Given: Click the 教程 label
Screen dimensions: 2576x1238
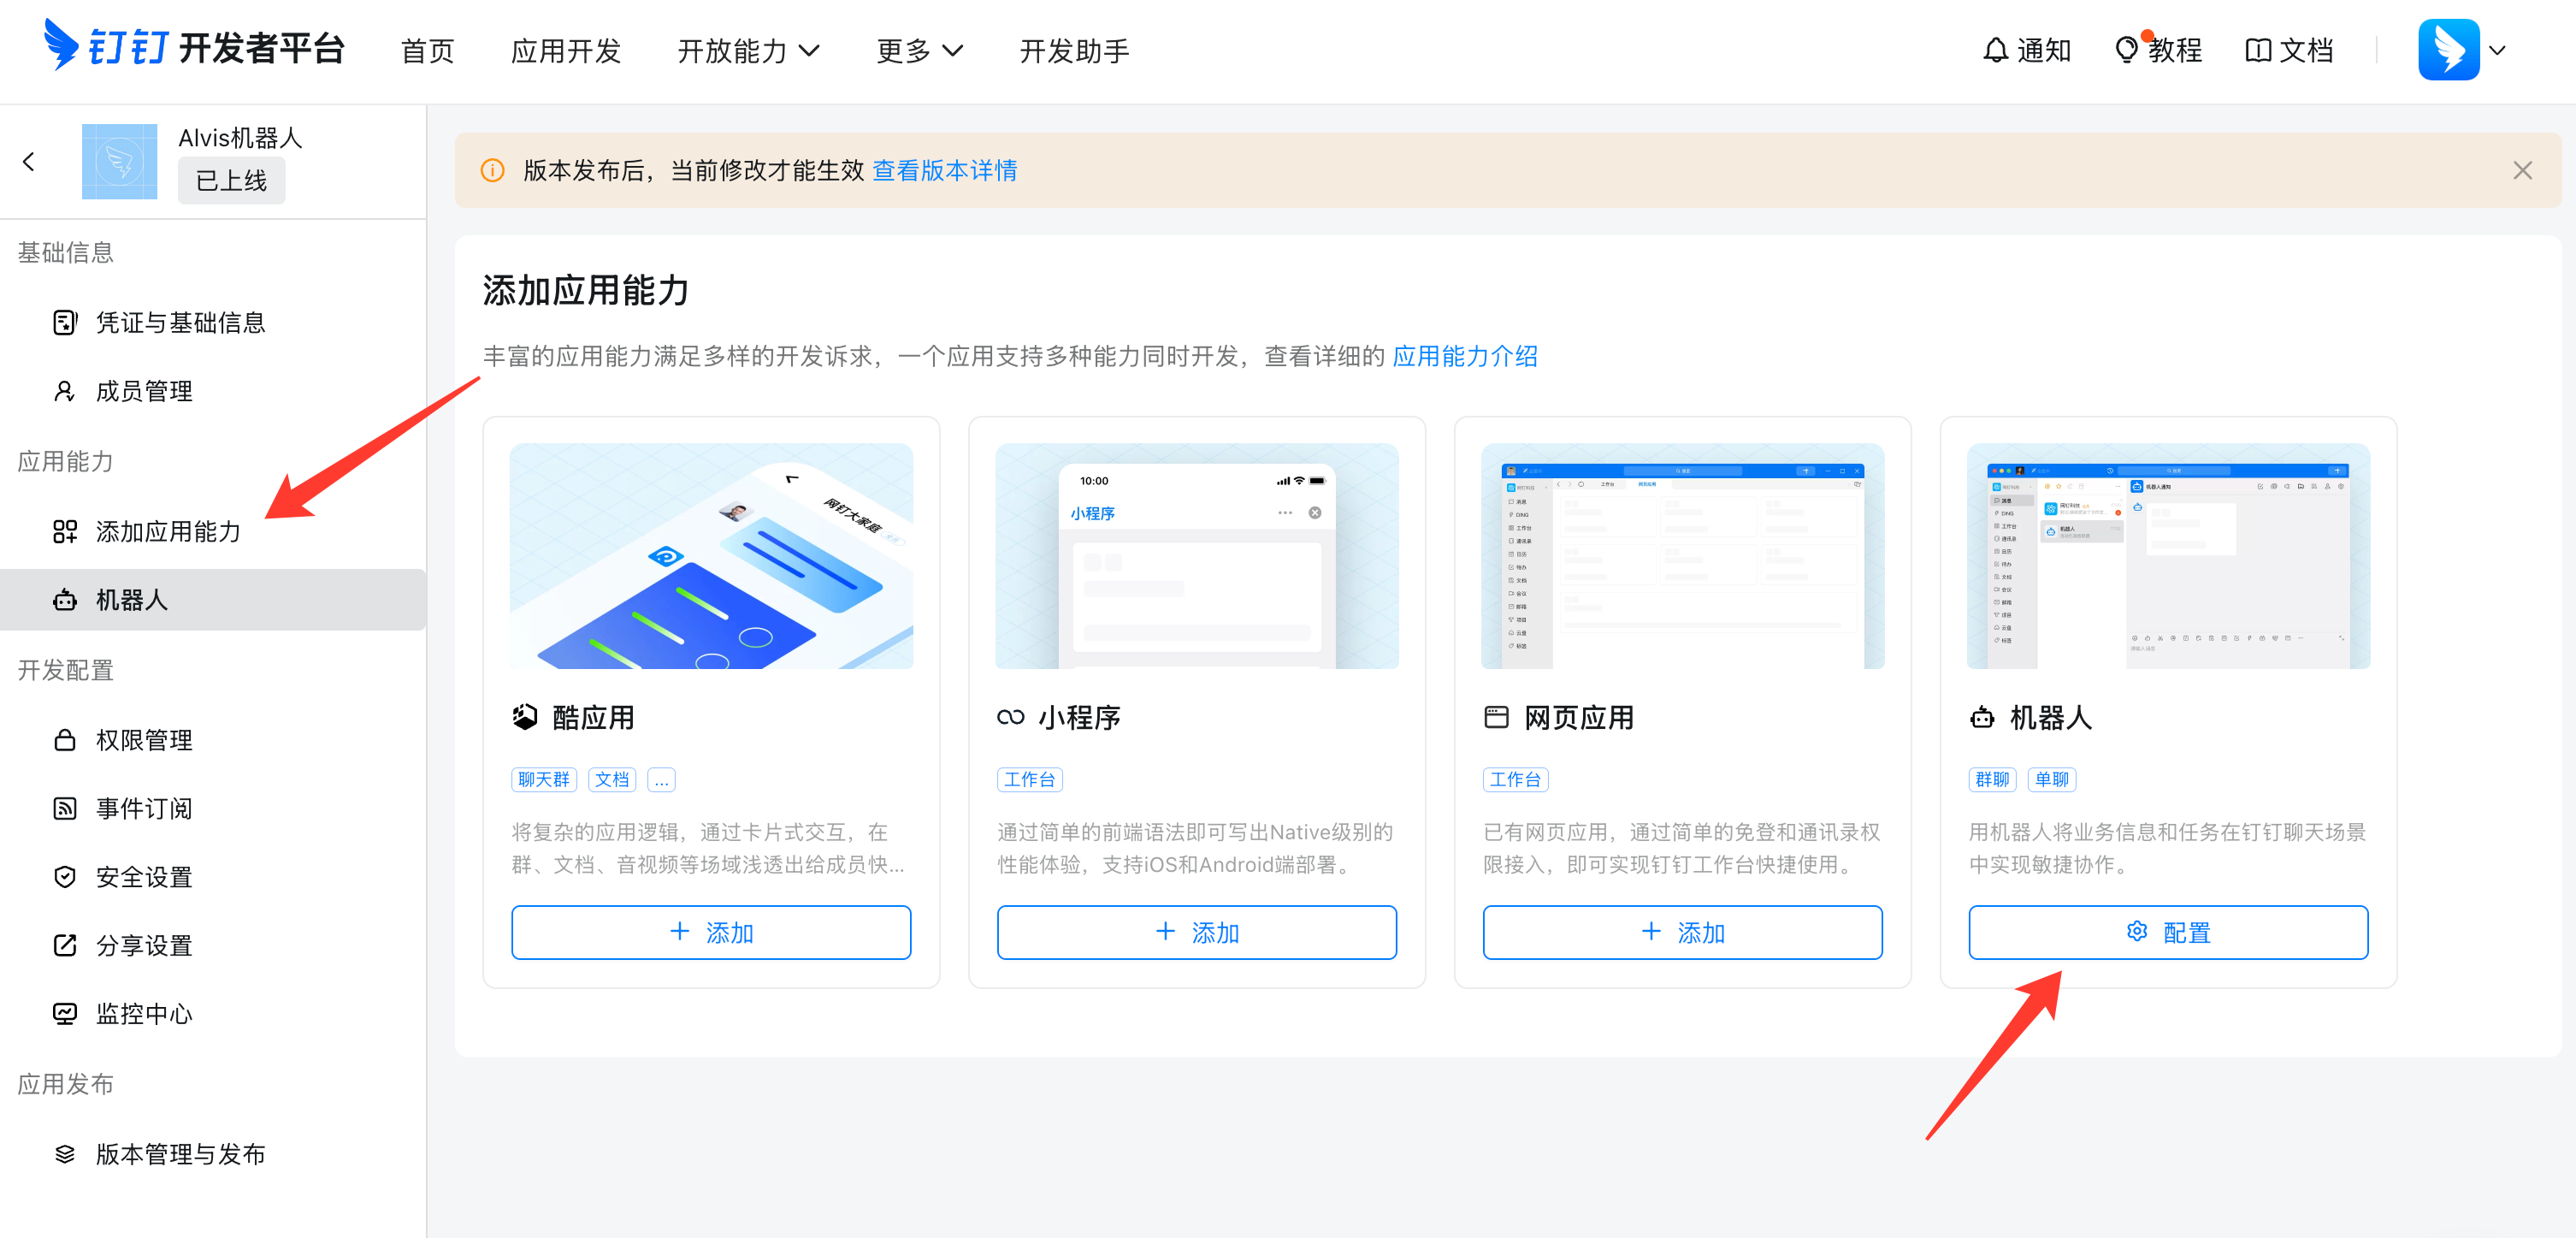Looking at the screenshot, I should point(2175,51).
